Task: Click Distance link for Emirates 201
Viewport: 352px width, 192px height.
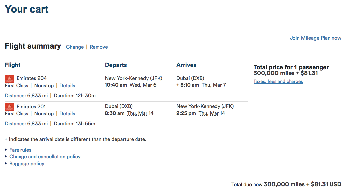Action: click(15, 124)
